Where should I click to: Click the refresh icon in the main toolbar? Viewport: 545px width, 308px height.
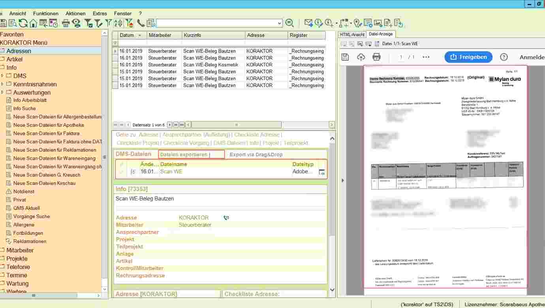(23, 23)
